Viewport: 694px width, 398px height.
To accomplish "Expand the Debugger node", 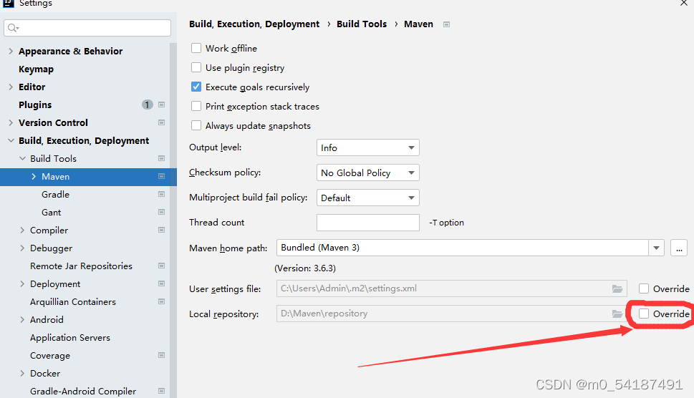I will tap(22, 248).
